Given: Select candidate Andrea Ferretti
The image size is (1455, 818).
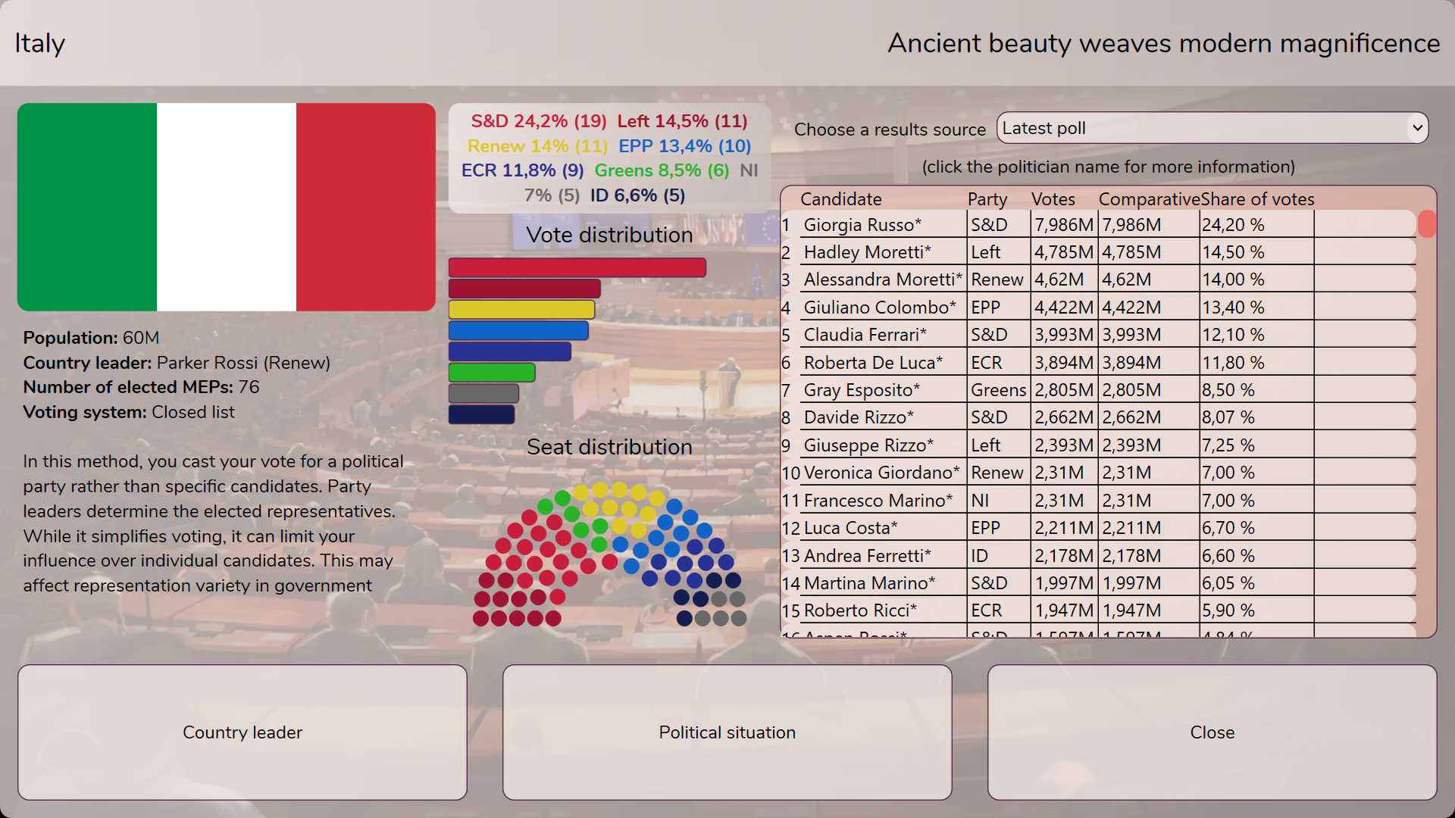Looking at the screenshot, I should tap(866, 556).
